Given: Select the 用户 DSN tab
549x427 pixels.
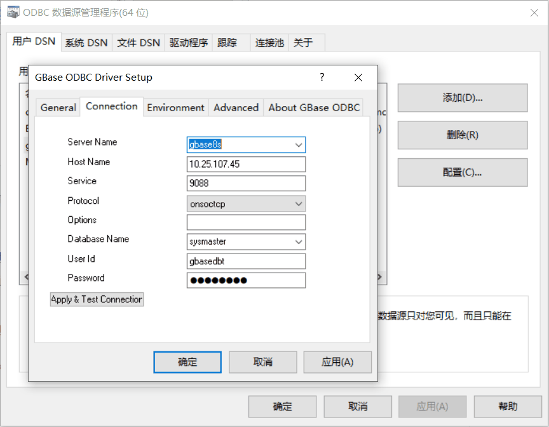Looking at the screenshot, I should coord(34,41).
